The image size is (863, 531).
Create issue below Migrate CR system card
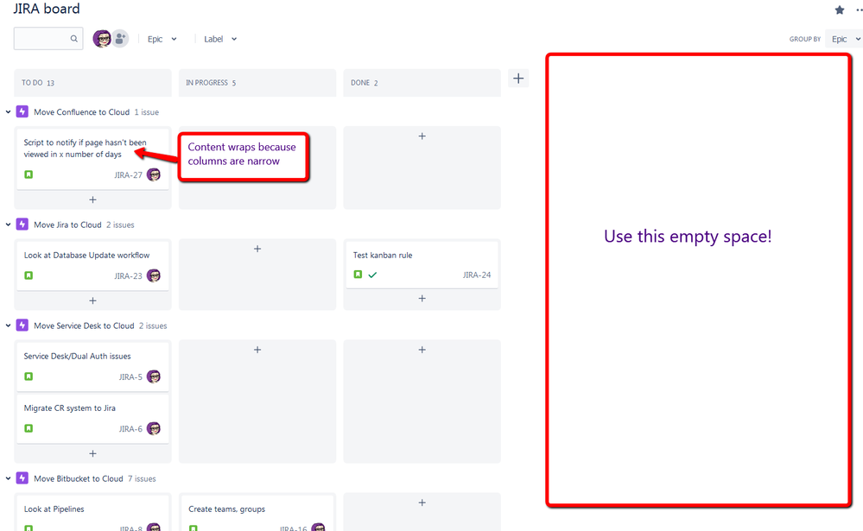coord(92,453)
